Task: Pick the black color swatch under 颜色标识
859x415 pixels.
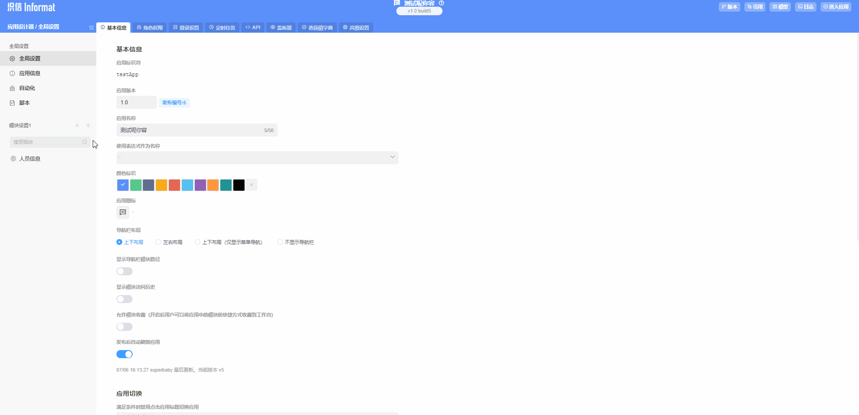Action: tap(239, 185)
